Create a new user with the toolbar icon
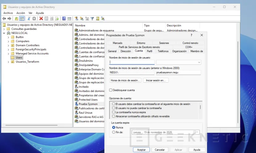This screenshot has height=153, width=256. click(x=76, y=19)
